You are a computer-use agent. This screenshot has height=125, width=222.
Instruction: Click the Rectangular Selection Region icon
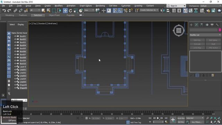pos(54,10)
